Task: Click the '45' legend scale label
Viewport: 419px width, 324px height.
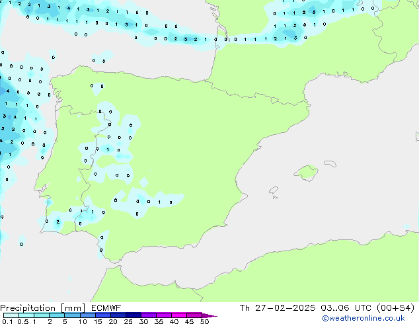Action: pyautogui.click(x=189, y=321)
